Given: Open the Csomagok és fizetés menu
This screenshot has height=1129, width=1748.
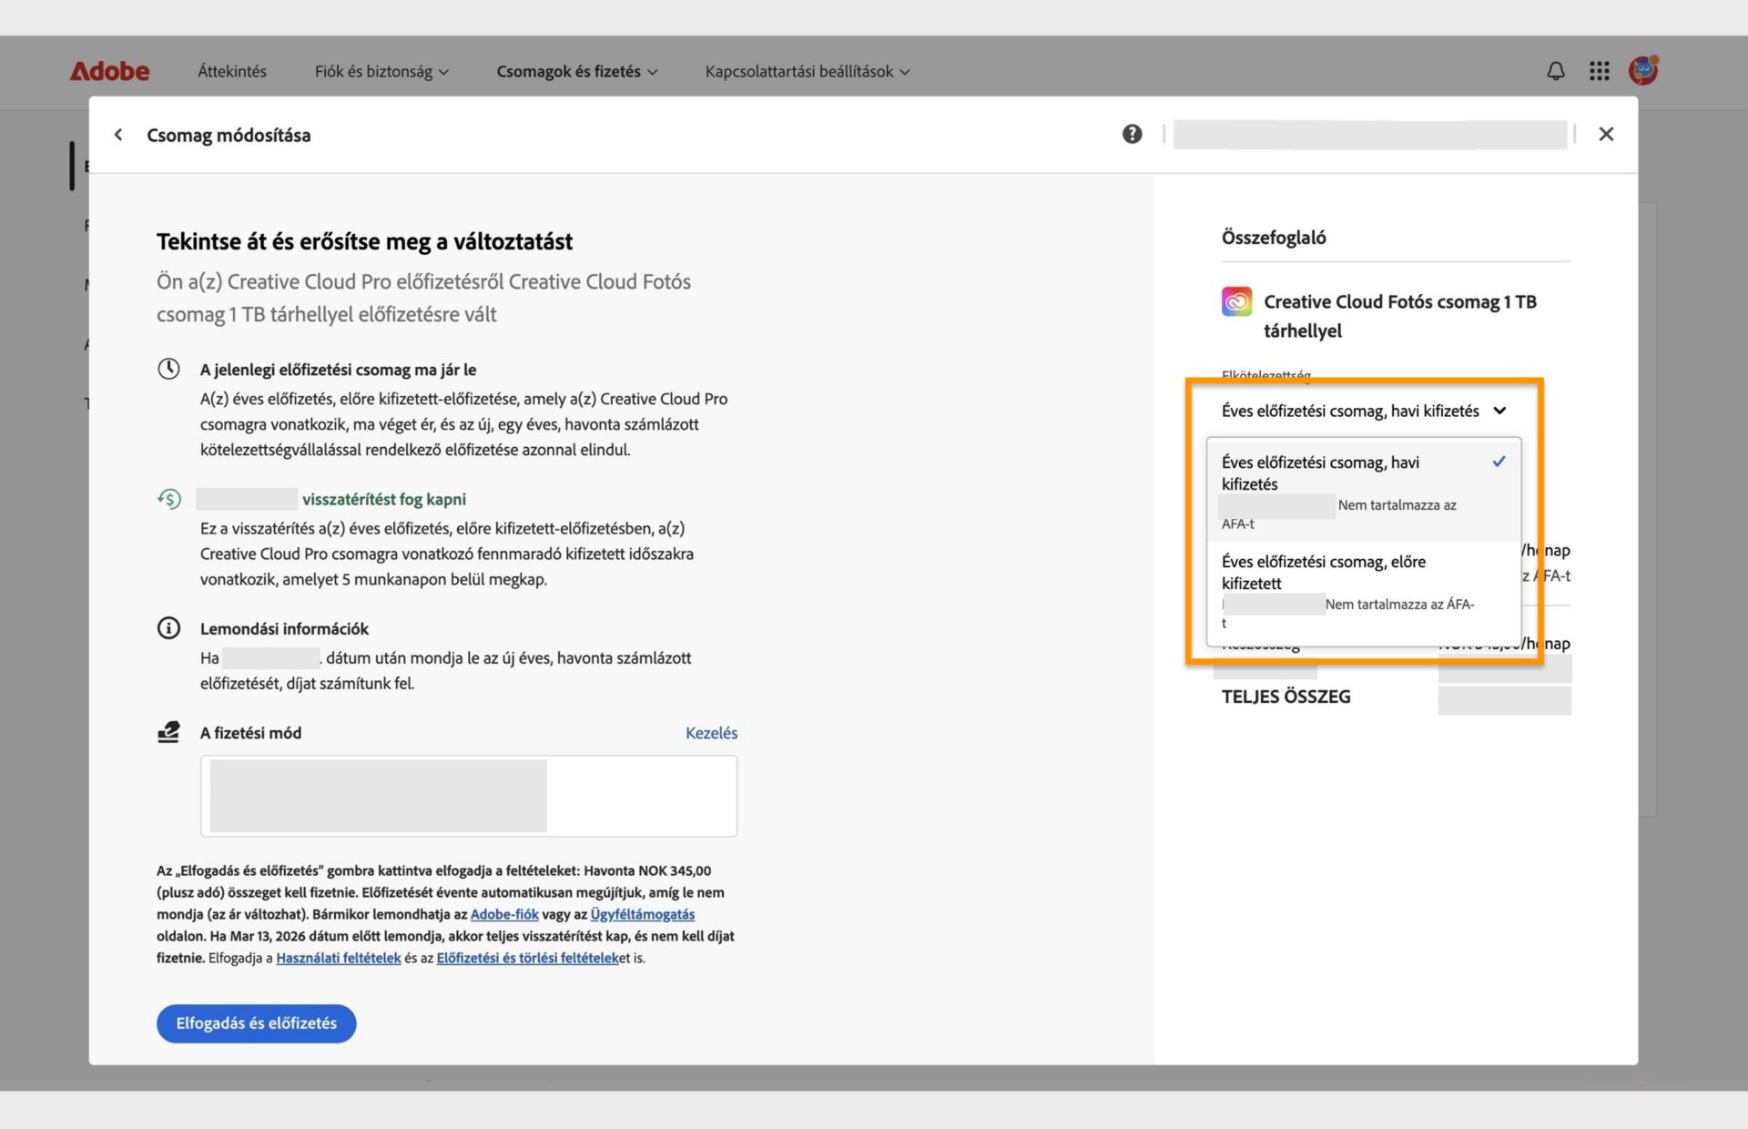Looking at the screenshot, I should click(576, 71).
